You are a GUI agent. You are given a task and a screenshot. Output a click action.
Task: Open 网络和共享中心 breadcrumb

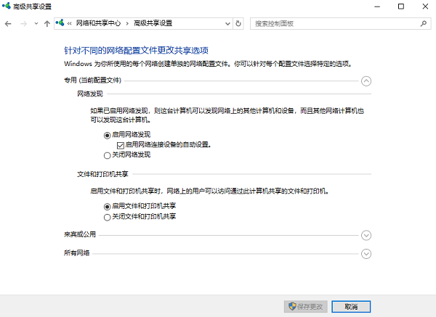[x=98, y=23]
